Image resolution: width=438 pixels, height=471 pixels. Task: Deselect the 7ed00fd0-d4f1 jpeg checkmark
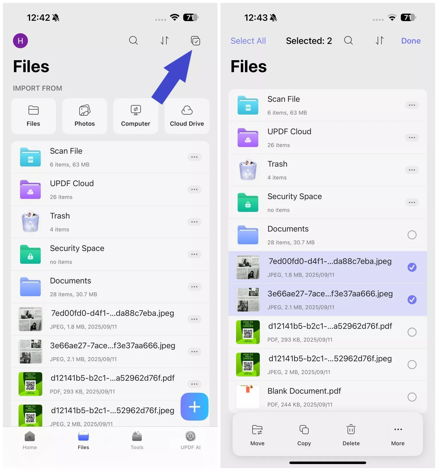tap(412, 267)
